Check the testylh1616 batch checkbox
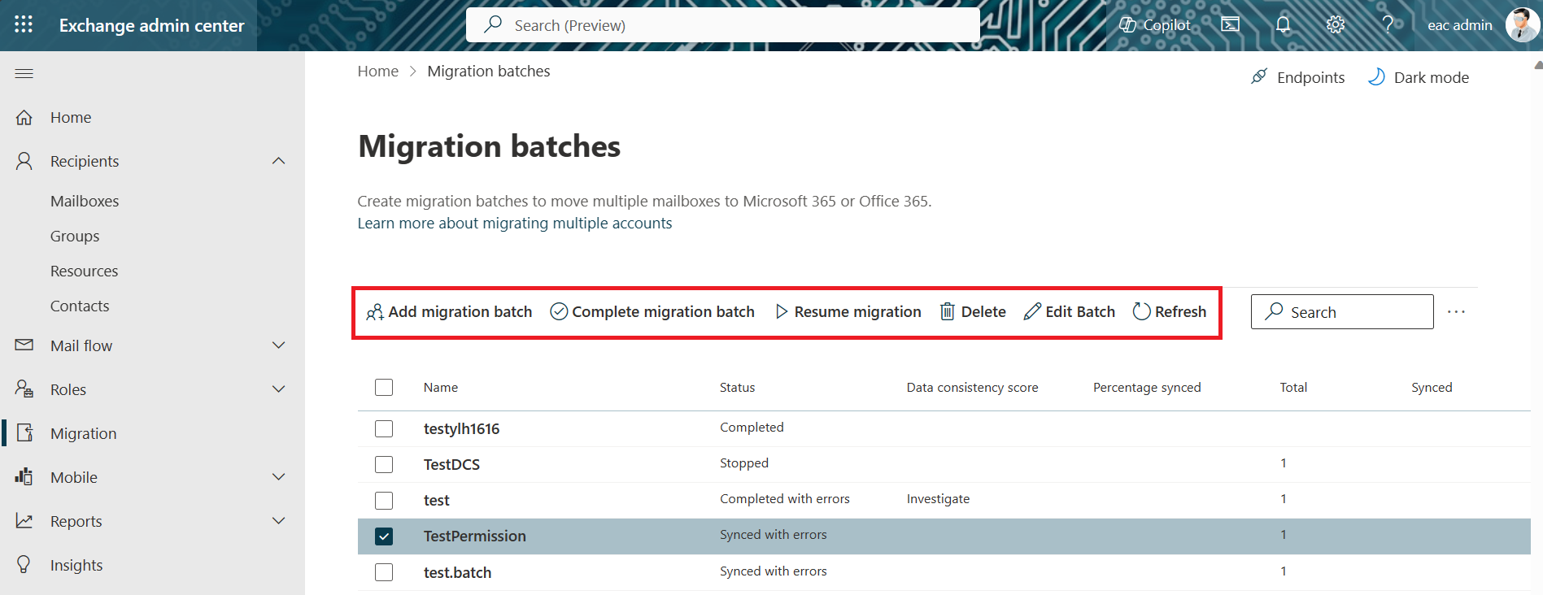This screenshot has width=1543, height=595. tap(384, 428)
